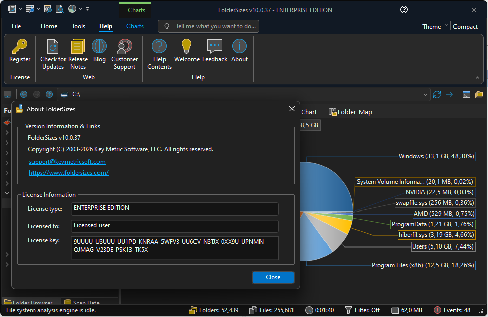Go up one folder level
Viewport: 488px width, 317px height.
[x=49, y=94]
